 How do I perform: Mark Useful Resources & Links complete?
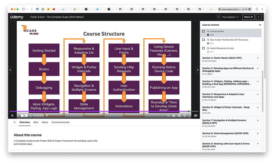[203, 48]
